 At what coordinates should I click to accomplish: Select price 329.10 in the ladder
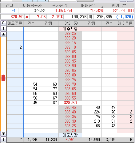tap(70, 47)
